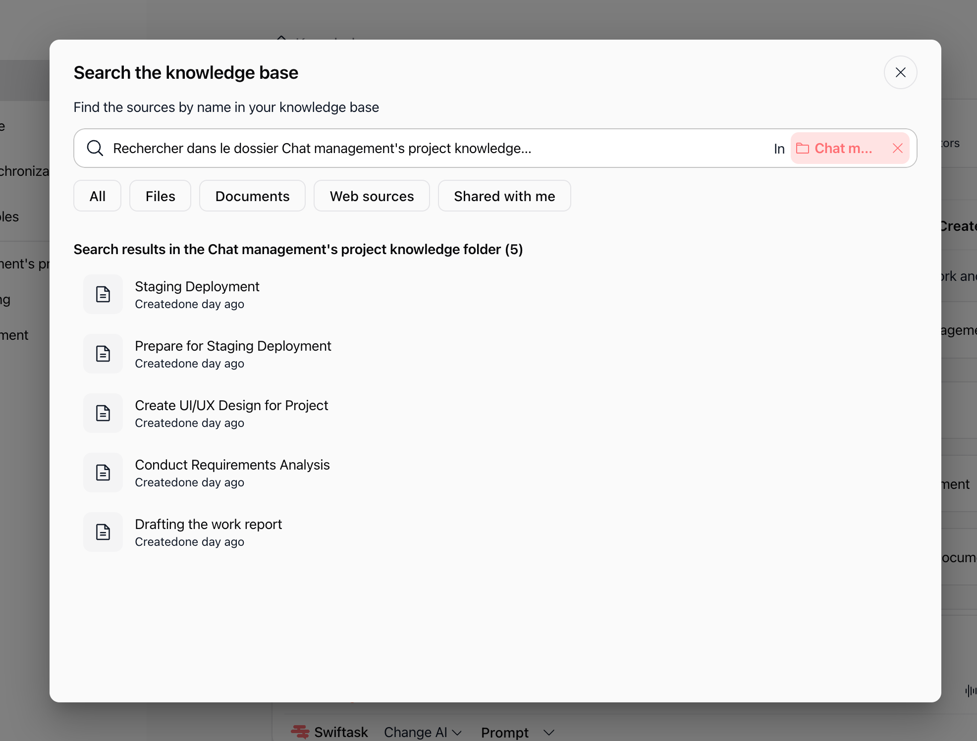Screen dimensions: 977x741
Task: Click document icon beside Conduct Requirements Analysis
Action: (103, 473)
